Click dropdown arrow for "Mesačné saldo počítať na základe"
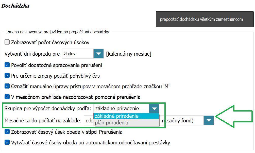The height and width of the screenshot is (153, 255). click(208, 121)
